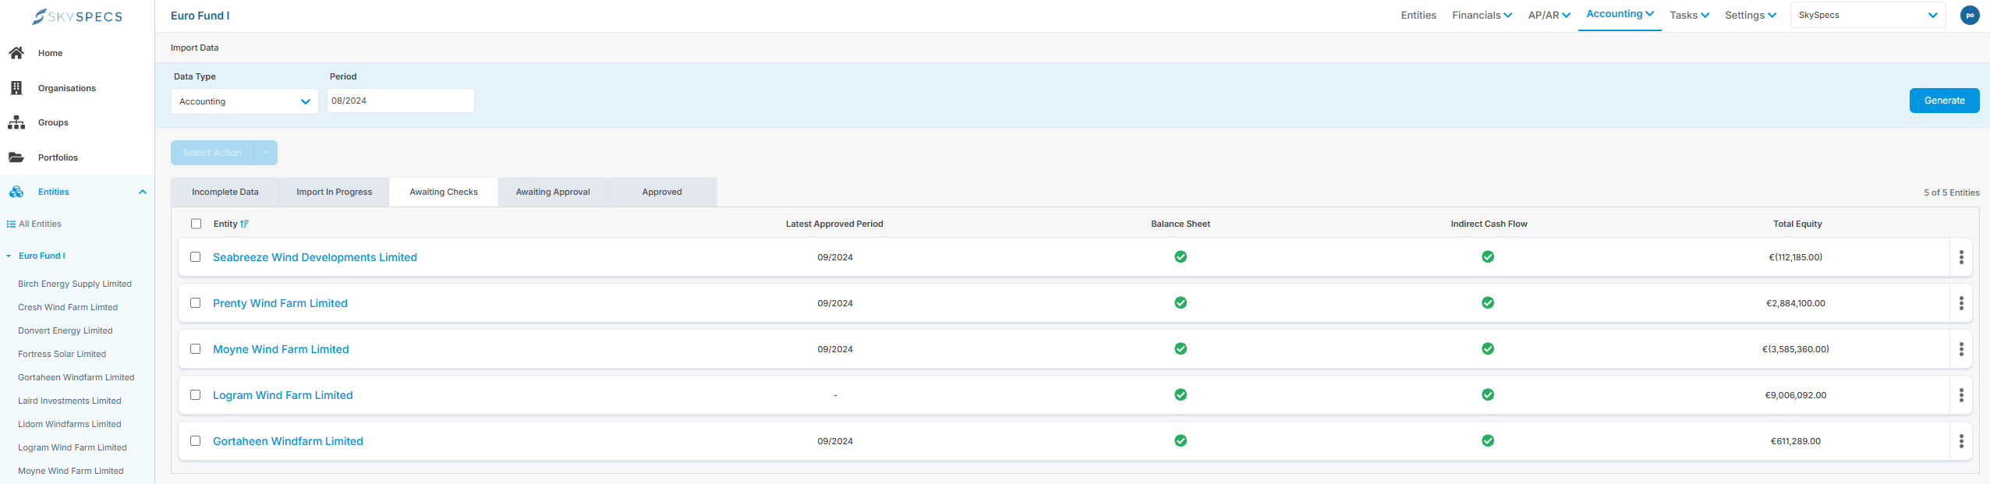This screenshot has height=484, width=1990.
Task: Open Prenty Wind Farm Limited link
Action: tap(280, 303)
